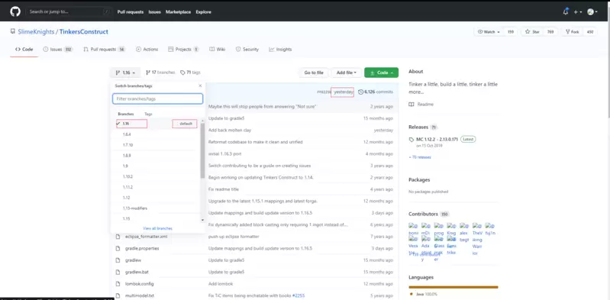Switch to the Issues tab
The height and width of the screenshot is (300, 610).
pyautogui.click(x=57, y=50)
